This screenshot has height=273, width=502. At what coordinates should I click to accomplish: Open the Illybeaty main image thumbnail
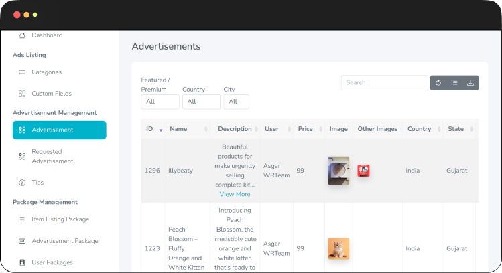pyautogui.click(x=338, y=171)
